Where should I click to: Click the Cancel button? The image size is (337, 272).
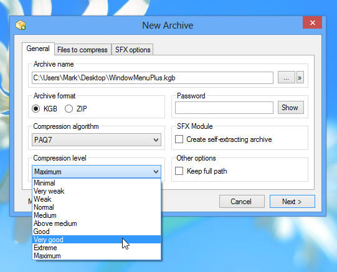(x=242, y=202)
